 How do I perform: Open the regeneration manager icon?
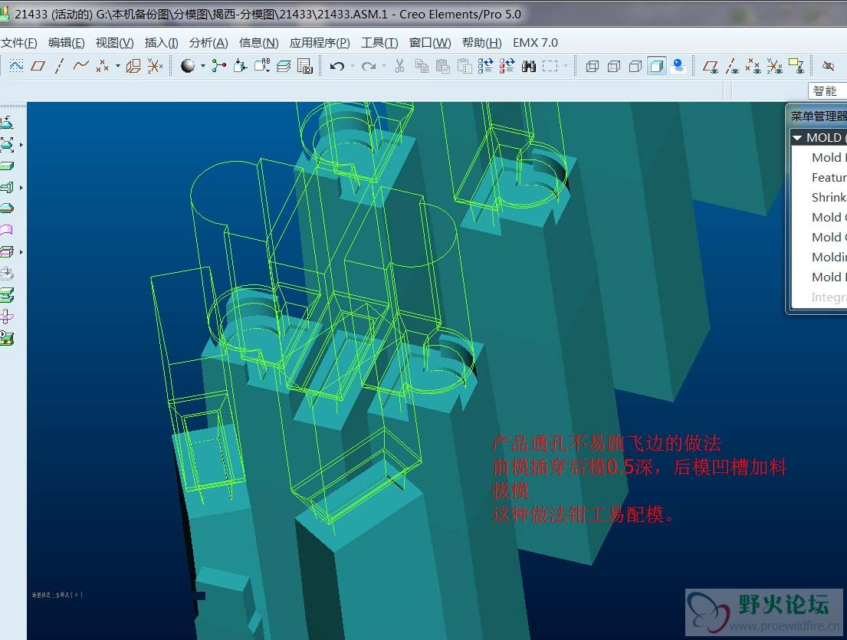point(507,66)
